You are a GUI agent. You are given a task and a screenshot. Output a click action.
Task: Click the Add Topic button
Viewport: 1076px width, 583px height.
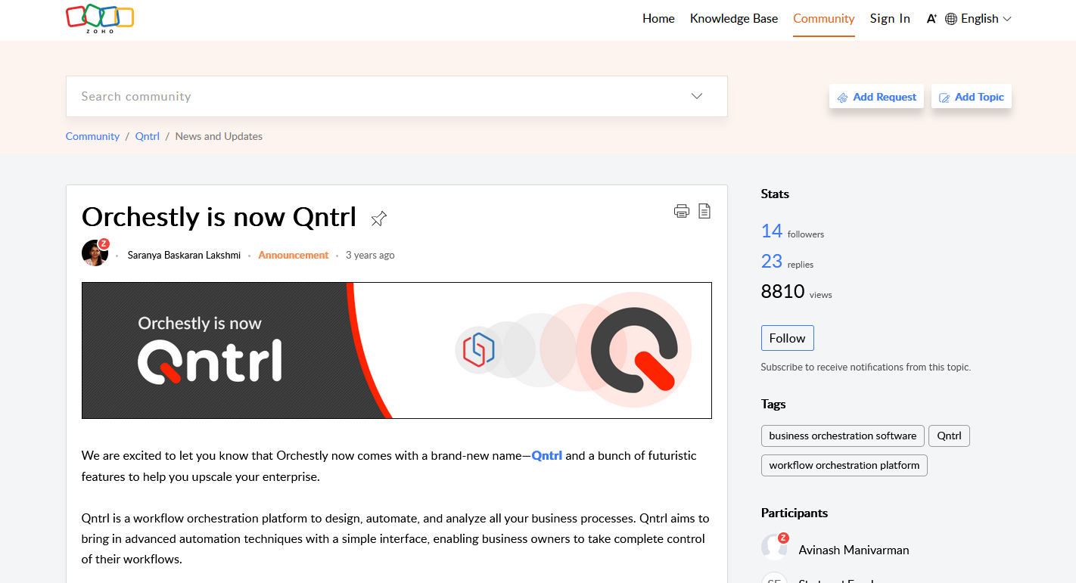[971, 97]
